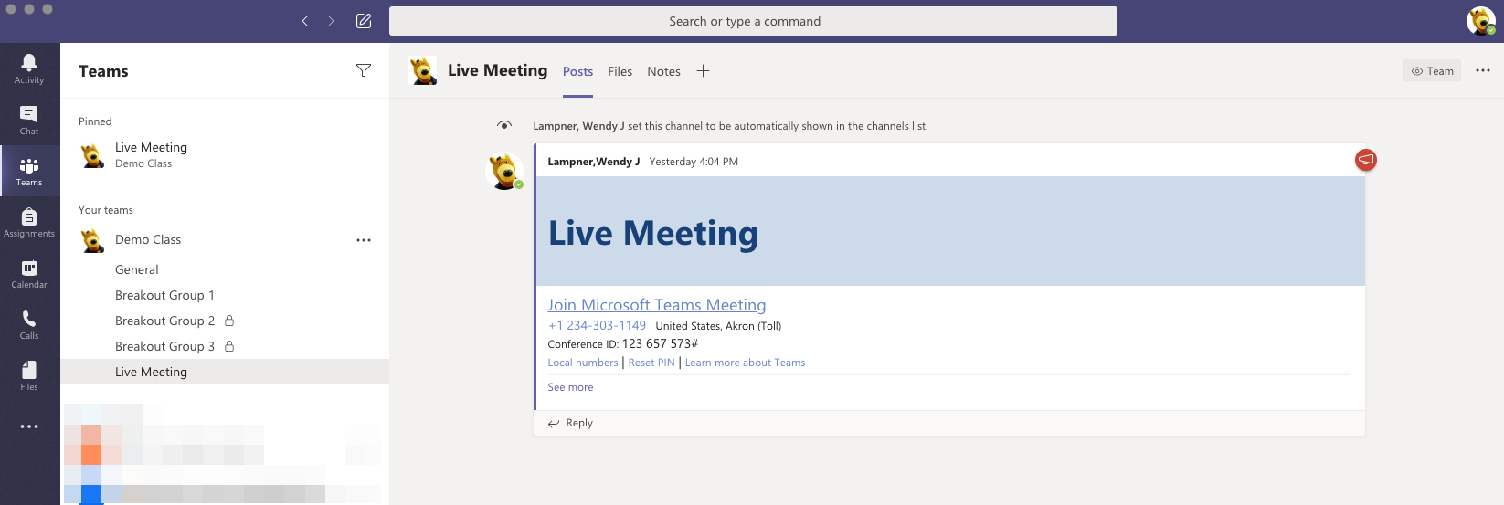Click the Live Meeting announcement banner

pos(950,231)
